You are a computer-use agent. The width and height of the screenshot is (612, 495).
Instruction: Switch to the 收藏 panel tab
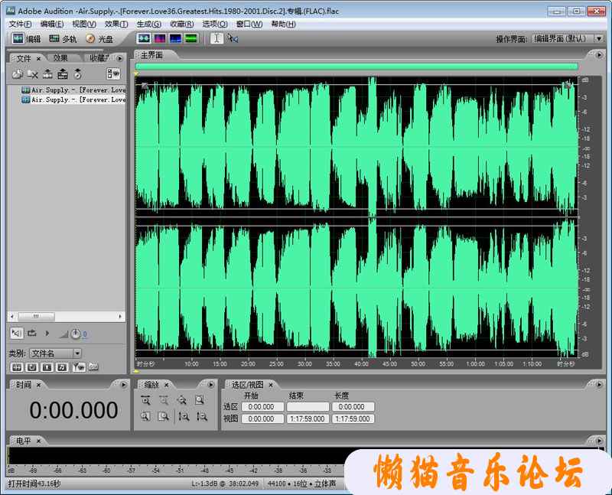(98, 58)
